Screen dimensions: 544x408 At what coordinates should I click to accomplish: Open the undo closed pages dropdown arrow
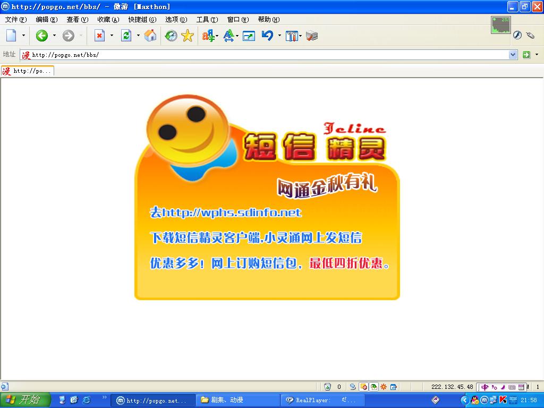tap(279, 36)
